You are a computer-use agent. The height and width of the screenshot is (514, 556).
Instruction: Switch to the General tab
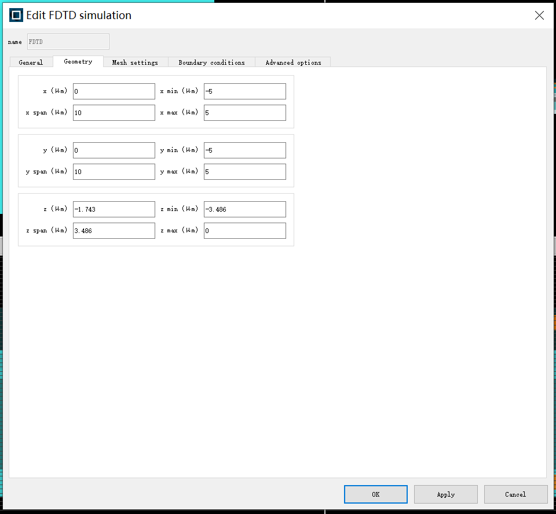pyautogui.click(x=31, y=62)
